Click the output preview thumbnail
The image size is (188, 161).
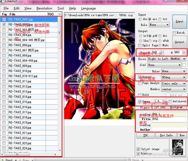(x=178, y=147)
